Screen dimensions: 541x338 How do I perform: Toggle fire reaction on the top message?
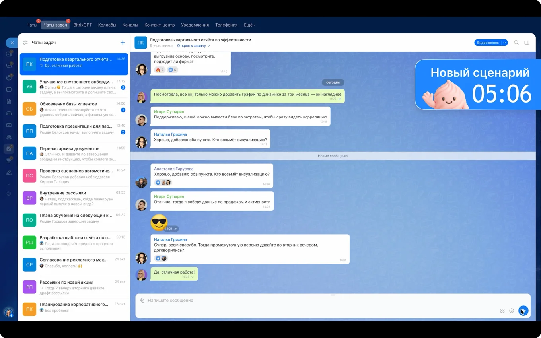point(160,70)
